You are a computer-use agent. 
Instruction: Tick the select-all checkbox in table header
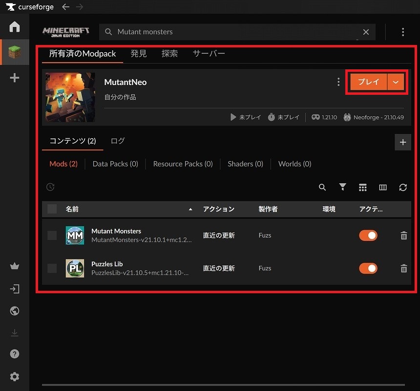click(x=52, y=209)
